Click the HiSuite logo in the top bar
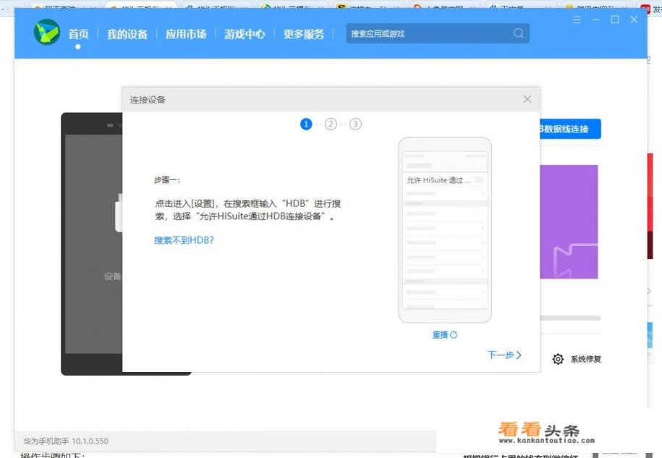Screen dimensions: 662x458 coord(48,33)
